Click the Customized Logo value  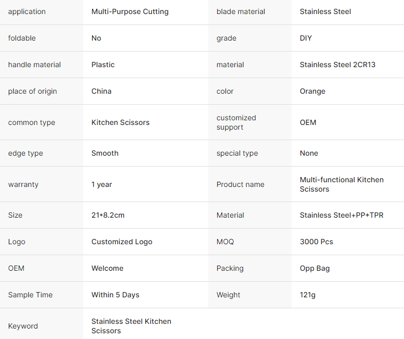(122, 242)
